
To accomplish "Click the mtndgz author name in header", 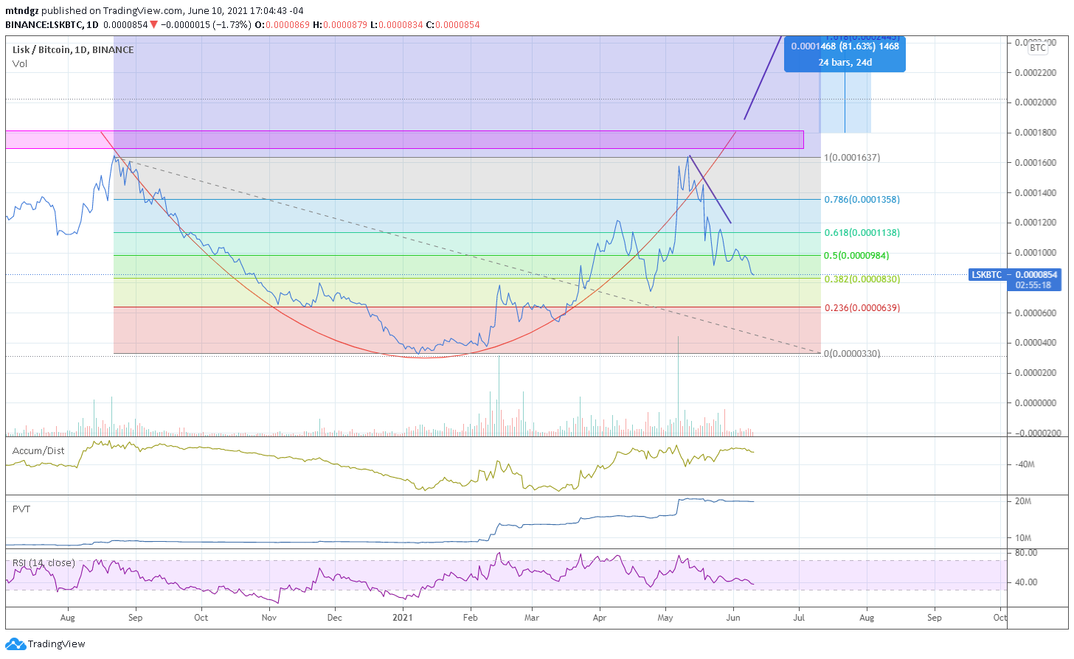I will click(22, 11).
